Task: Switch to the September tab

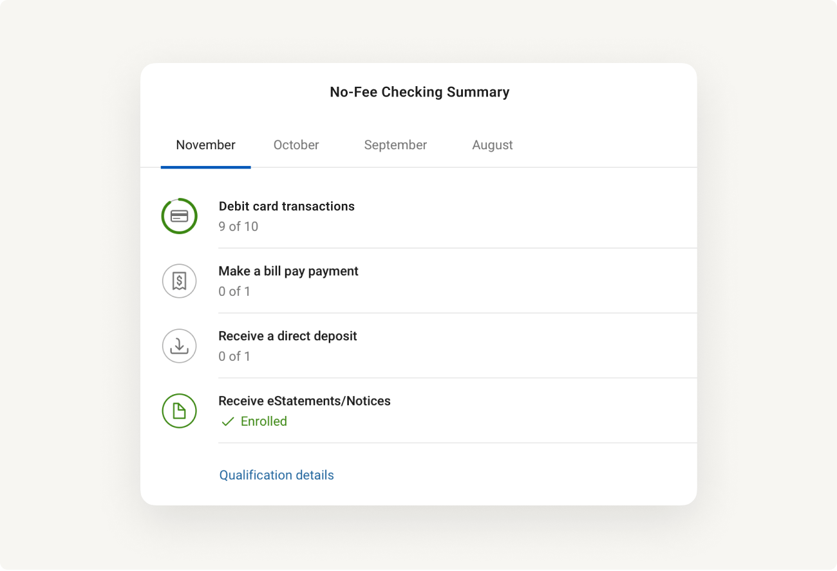Action: [x=395, y=145]
